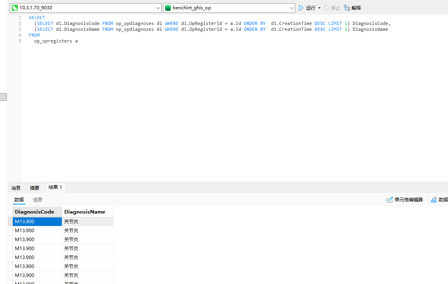Screen dimensions: 448x284
Task: Click the DiagnosisName column header
Action: [x=85, y=212]
